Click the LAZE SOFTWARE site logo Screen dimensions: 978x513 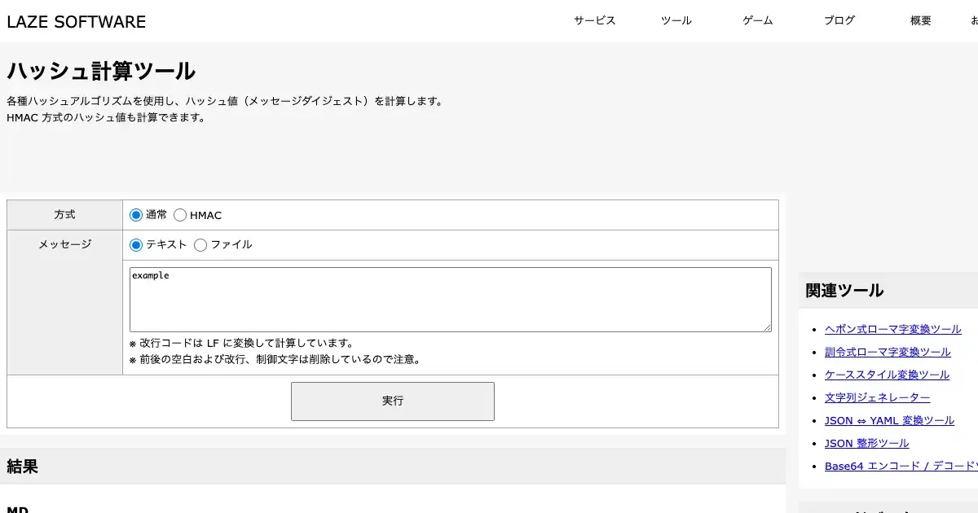click(77, 22)
